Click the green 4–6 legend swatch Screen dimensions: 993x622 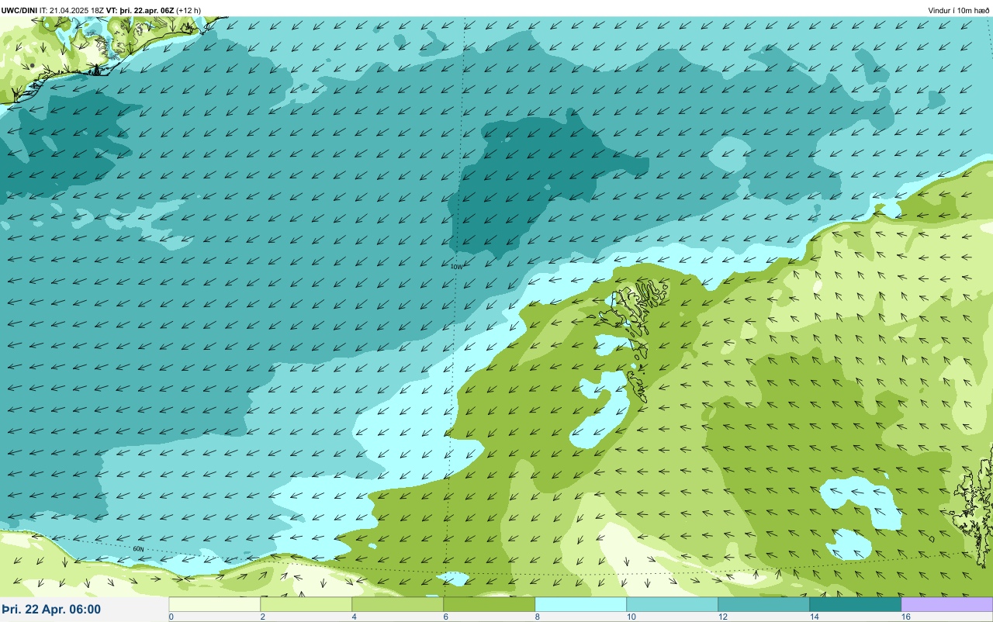tap(398, 604)
